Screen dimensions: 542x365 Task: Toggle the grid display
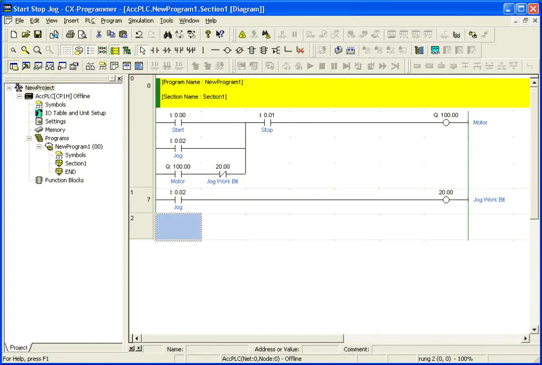tap(67, 50)
